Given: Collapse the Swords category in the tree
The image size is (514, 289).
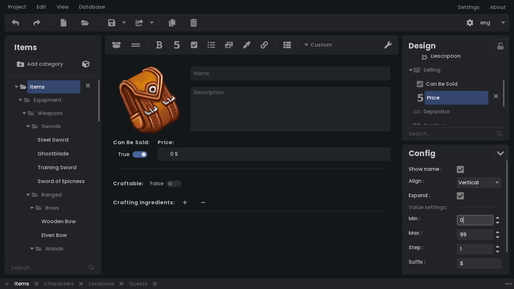Looking at the screenshot, I should [x=28, y=126].
